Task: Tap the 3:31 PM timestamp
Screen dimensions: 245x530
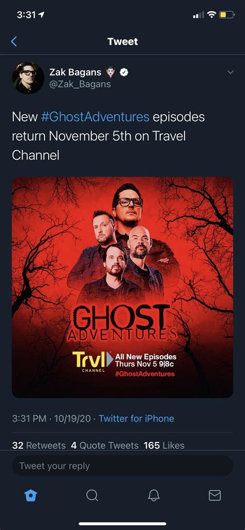Action: (x=29, y=418)
